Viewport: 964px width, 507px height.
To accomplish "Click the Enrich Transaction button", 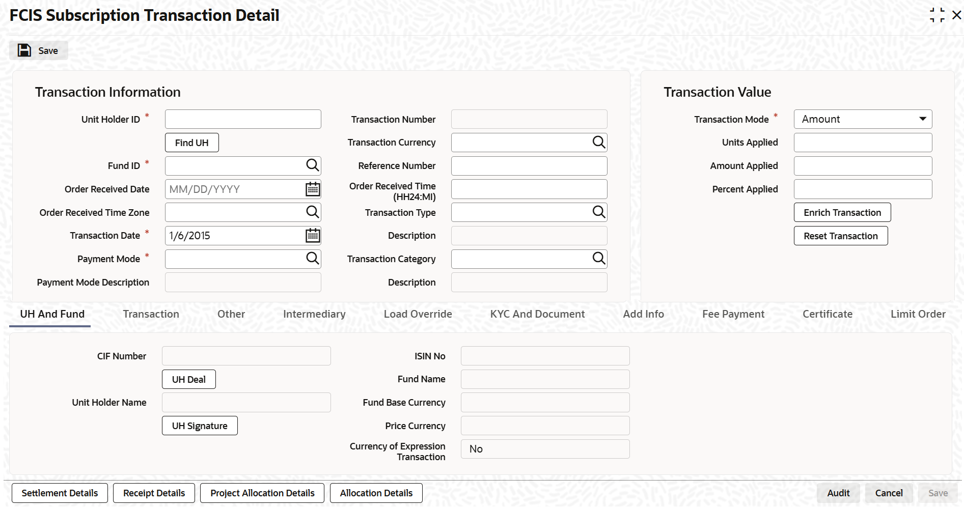I will (x=842, y=212).
